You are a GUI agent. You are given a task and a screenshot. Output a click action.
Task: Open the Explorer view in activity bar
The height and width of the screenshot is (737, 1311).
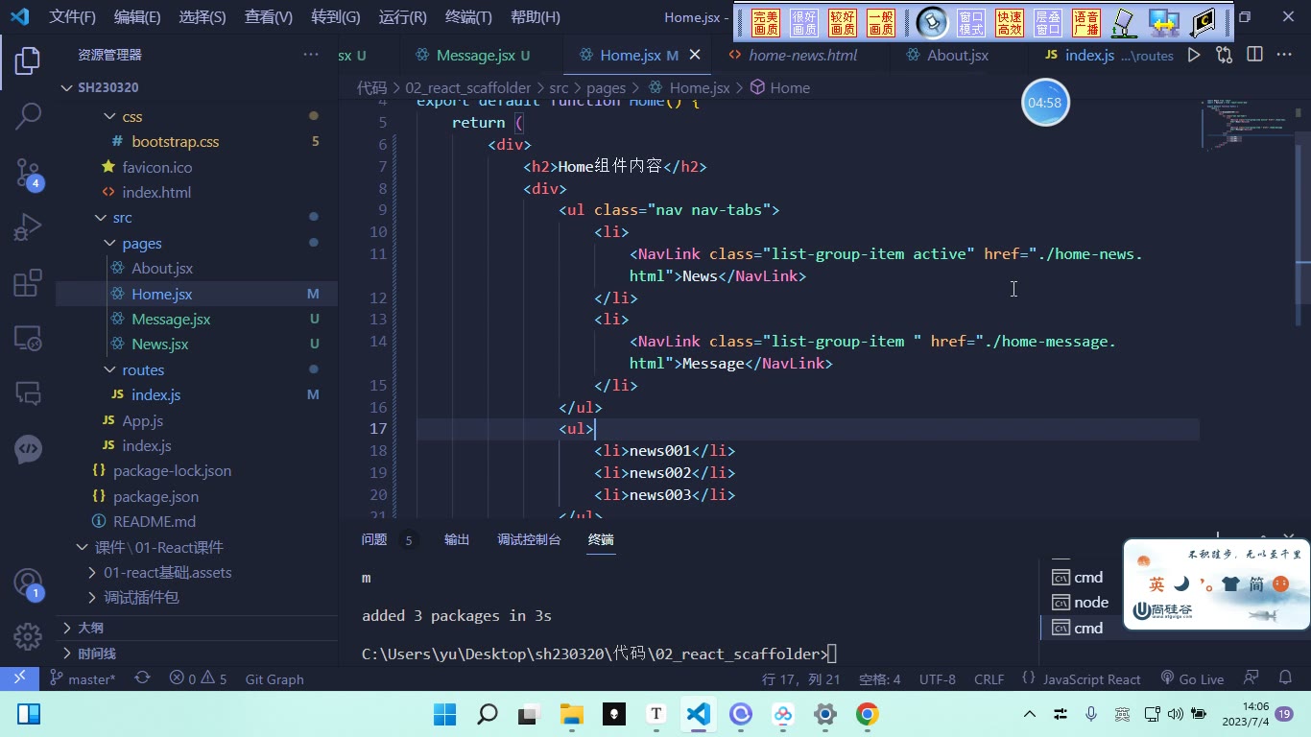coord(28,60)
